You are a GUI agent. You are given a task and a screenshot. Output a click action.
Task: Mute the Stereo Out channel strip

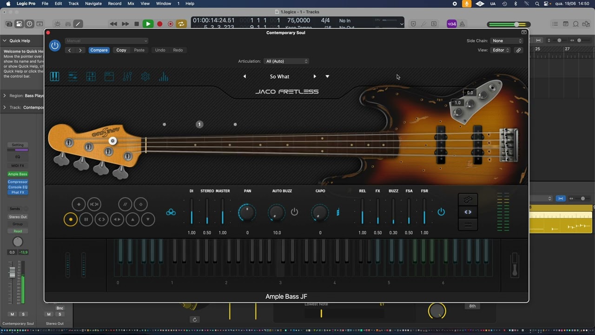(x=49, y=315)
